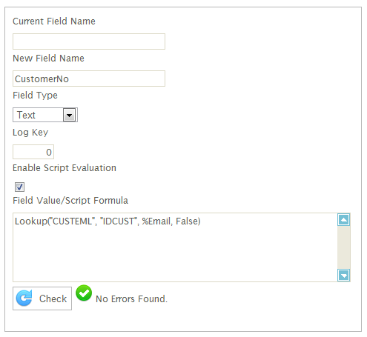Click the Field Value/Script Formula label

[70, 200]
